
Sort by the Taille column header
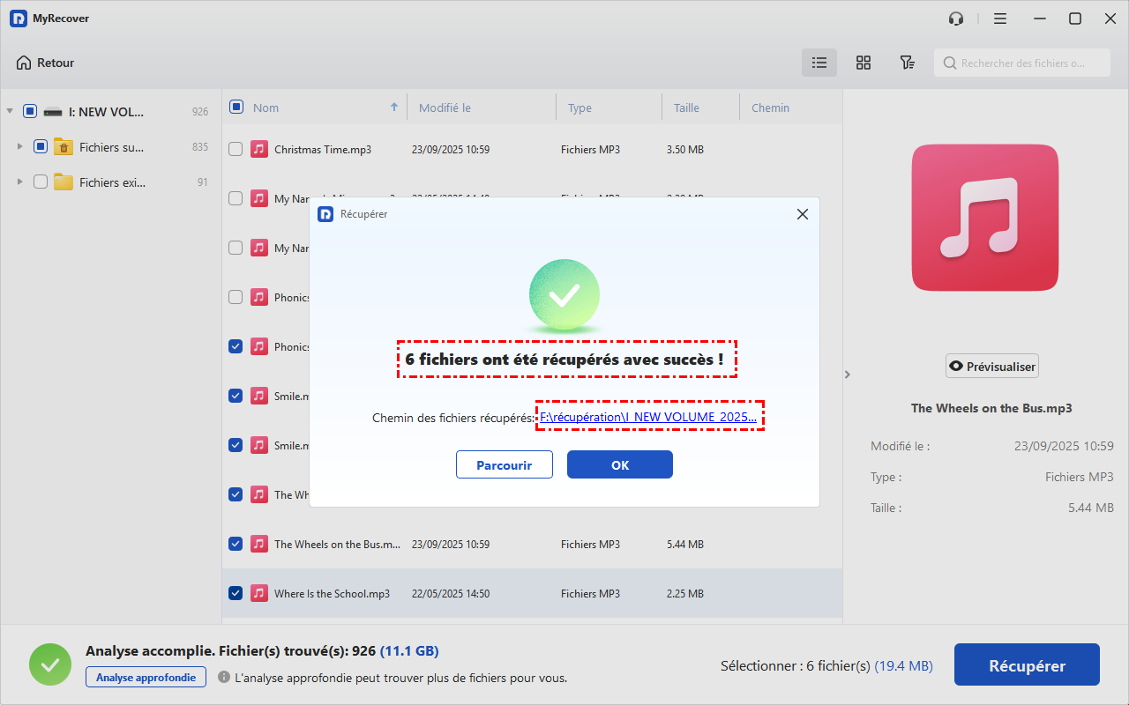[686, 108]
